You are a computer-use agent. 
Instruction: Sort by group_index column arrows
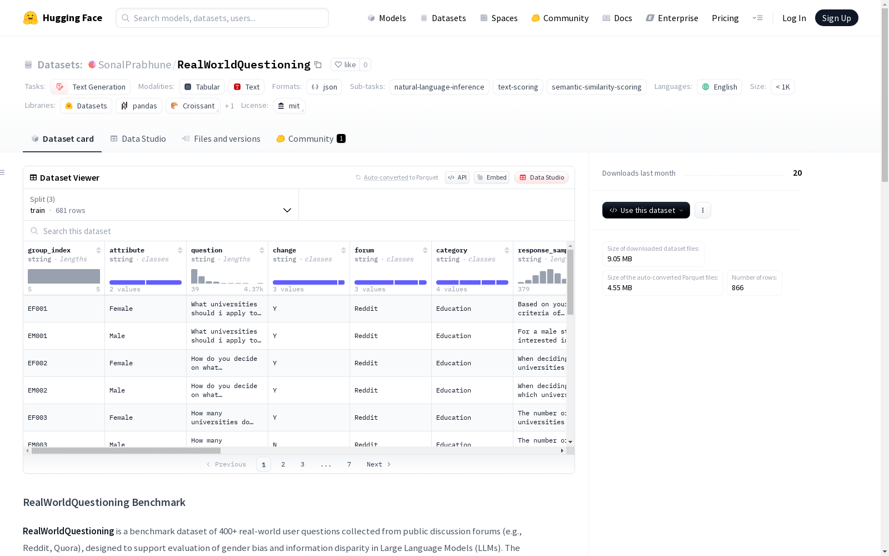[x=98, y=250]
